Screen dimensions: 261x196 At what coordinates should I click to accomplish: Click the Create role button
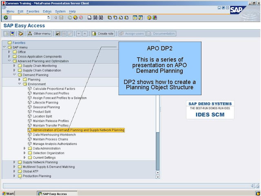pos(103,33)
